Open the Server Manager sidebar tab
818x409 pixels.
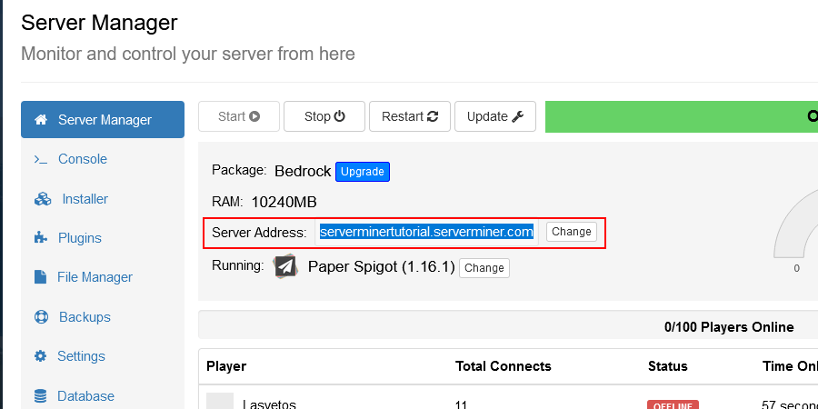[102, 119]
